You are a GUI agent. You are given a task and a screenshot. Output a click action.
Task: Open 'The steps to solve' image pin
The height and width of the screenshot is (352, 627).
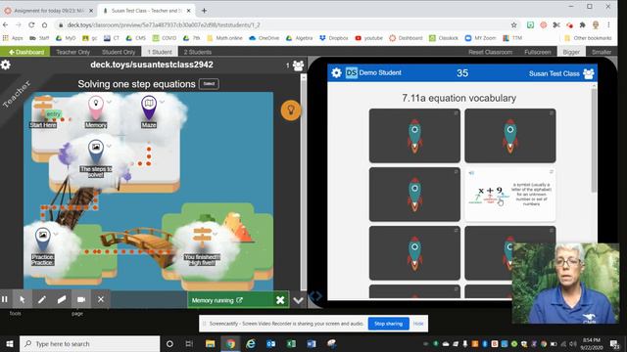(96, 153)
